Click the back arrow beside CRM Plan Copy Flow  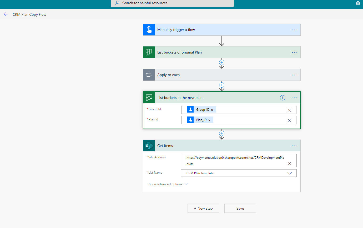[x=6, y=14]
